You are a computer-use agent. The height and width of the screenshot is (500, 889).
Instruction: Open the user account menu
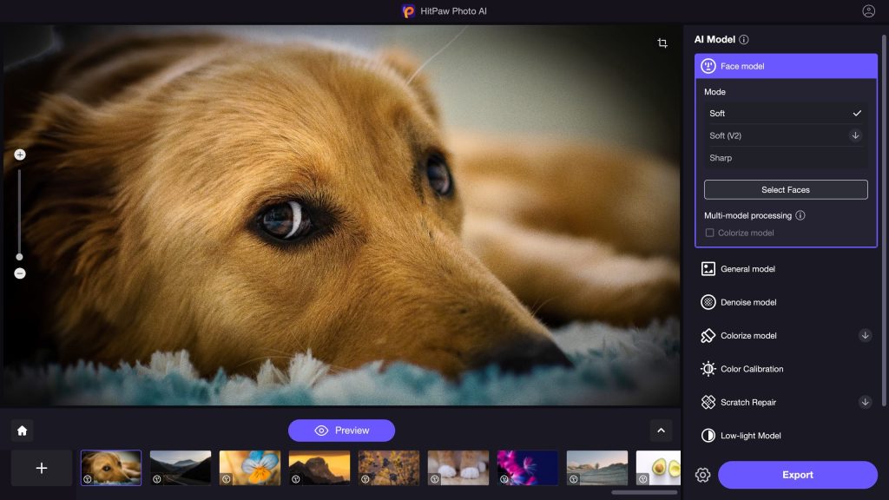click(x=867, y=11)
